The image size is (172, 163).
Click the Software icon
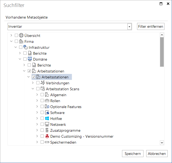tap(47, 112)
